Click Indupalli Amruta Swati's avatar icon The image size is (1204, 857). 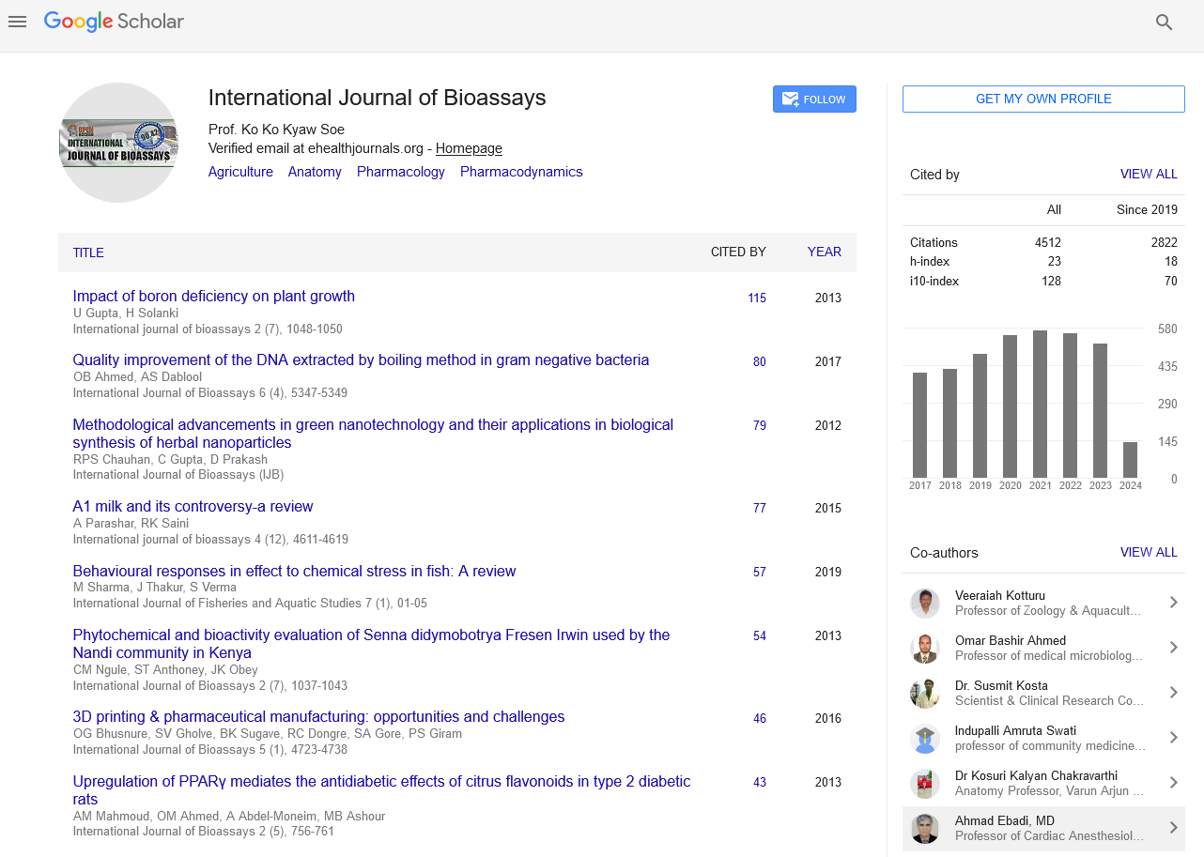point(925,739)
